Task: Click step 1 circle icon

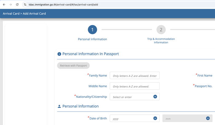Action: (x=92, y=30)
